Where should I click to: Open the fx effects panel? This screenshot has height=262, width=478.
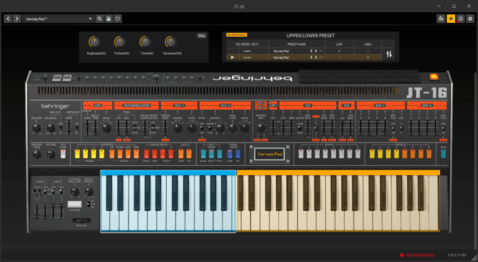441,19
